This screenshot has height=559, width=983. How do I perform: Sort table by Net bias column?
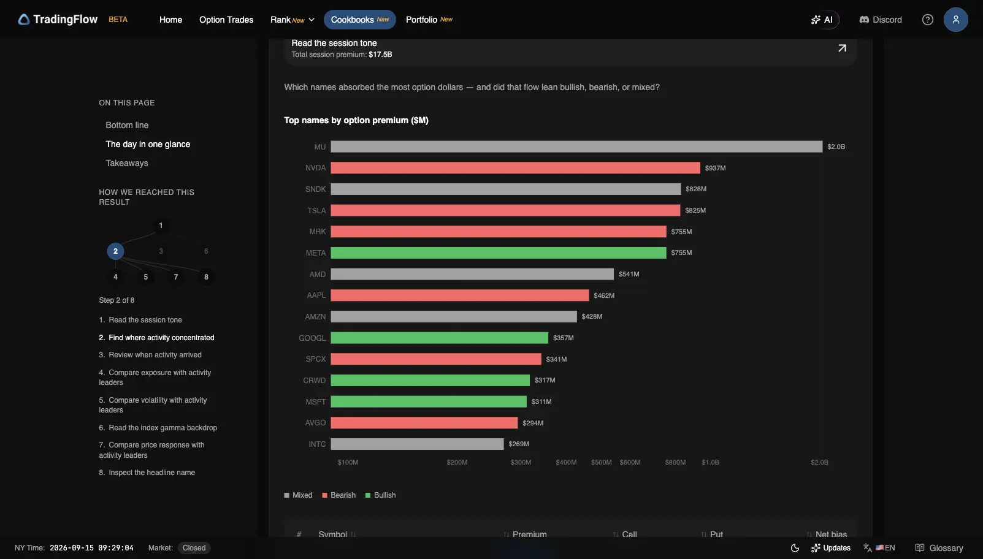point(827,534)
